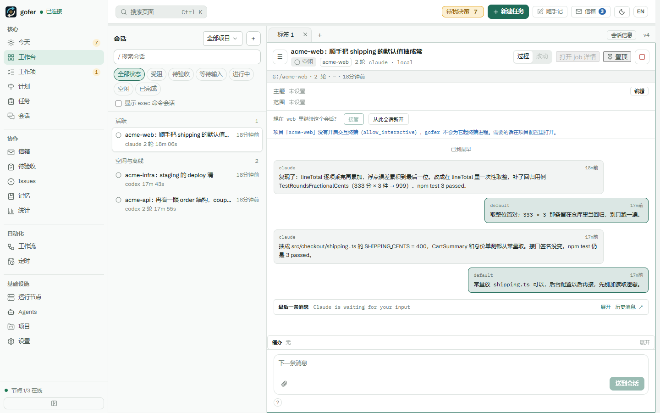Open the 今天 sidebar item
This screenshot has width=660, height=413.
(x=54, y=43)
